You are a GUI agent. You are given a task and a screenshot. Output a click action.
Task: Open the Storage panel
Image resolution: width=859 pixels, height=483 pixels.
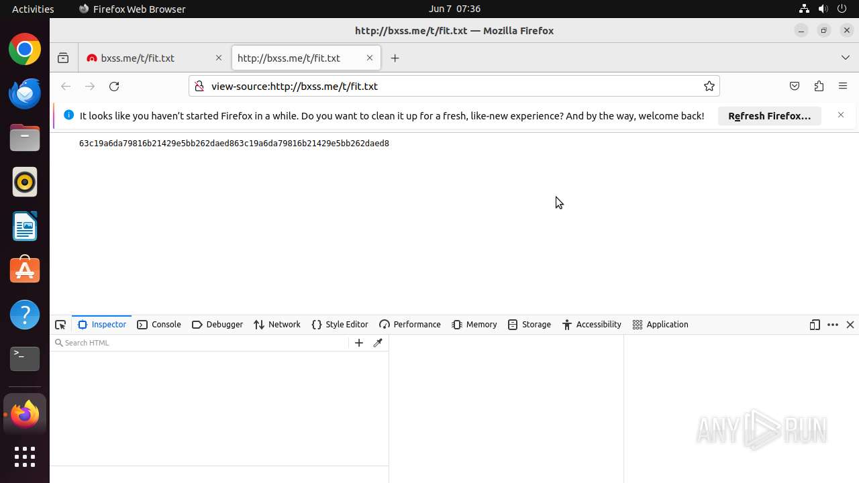coord(529,325)
